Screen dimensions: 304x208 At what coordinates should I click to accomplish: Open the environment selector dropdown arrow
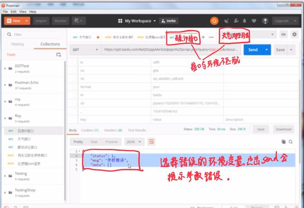click(x=272, y=35)
